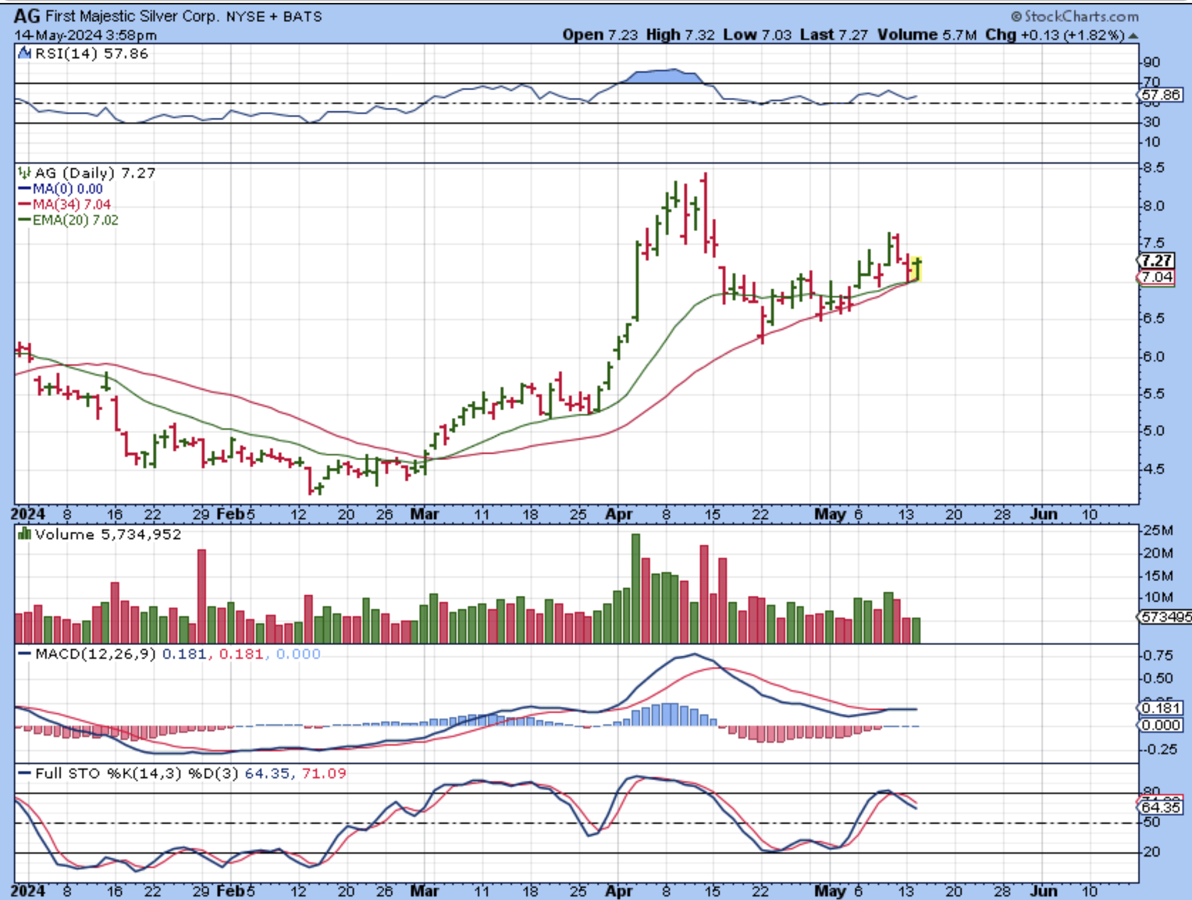Screen dimensions: 1192x900
Task: Click the yellow highlighted latest price bar
Action: [x=917, y=269]
